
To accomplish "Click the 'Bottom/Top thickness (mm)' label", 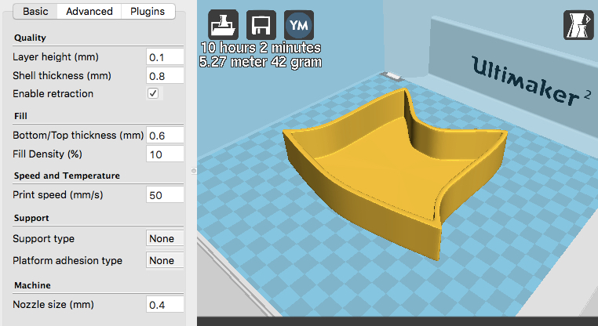I will tap(78, 136).
